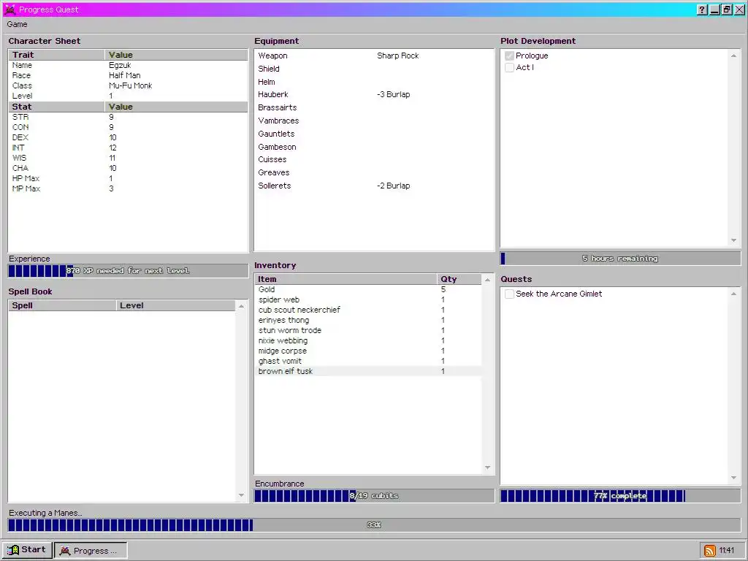
Task: Select the nixie webbing item
Action: pos(368,341)
